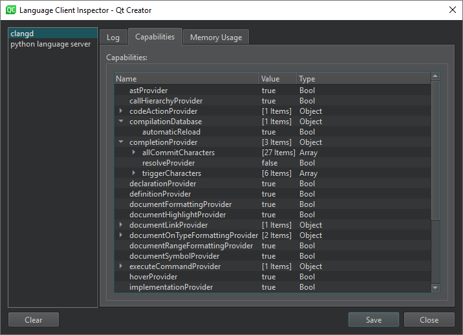This screenshot has height=335, width=463.
Task: Expand the codeActionProvider row
Action: point(121,111)
